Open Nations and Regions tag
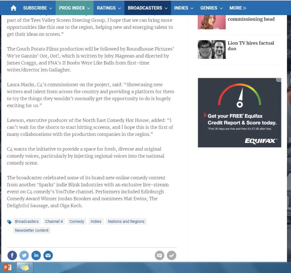291x273 pixels. coord(126,221)
